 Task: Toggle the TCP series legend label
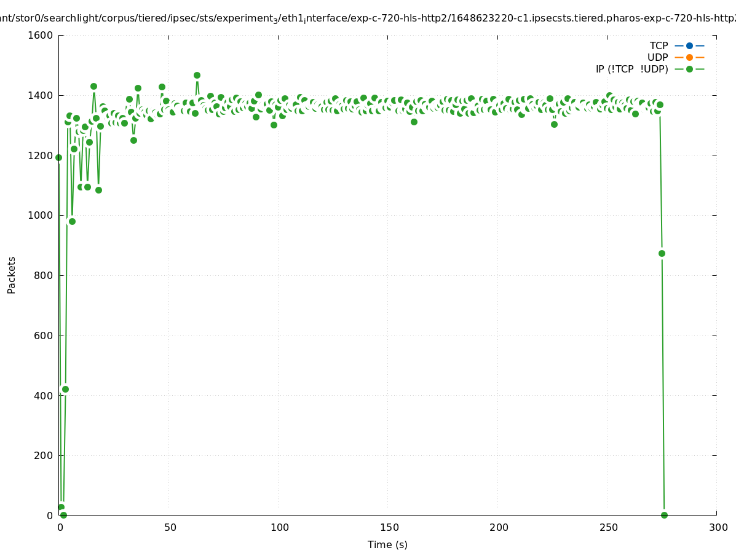click(x=659, y=45)
